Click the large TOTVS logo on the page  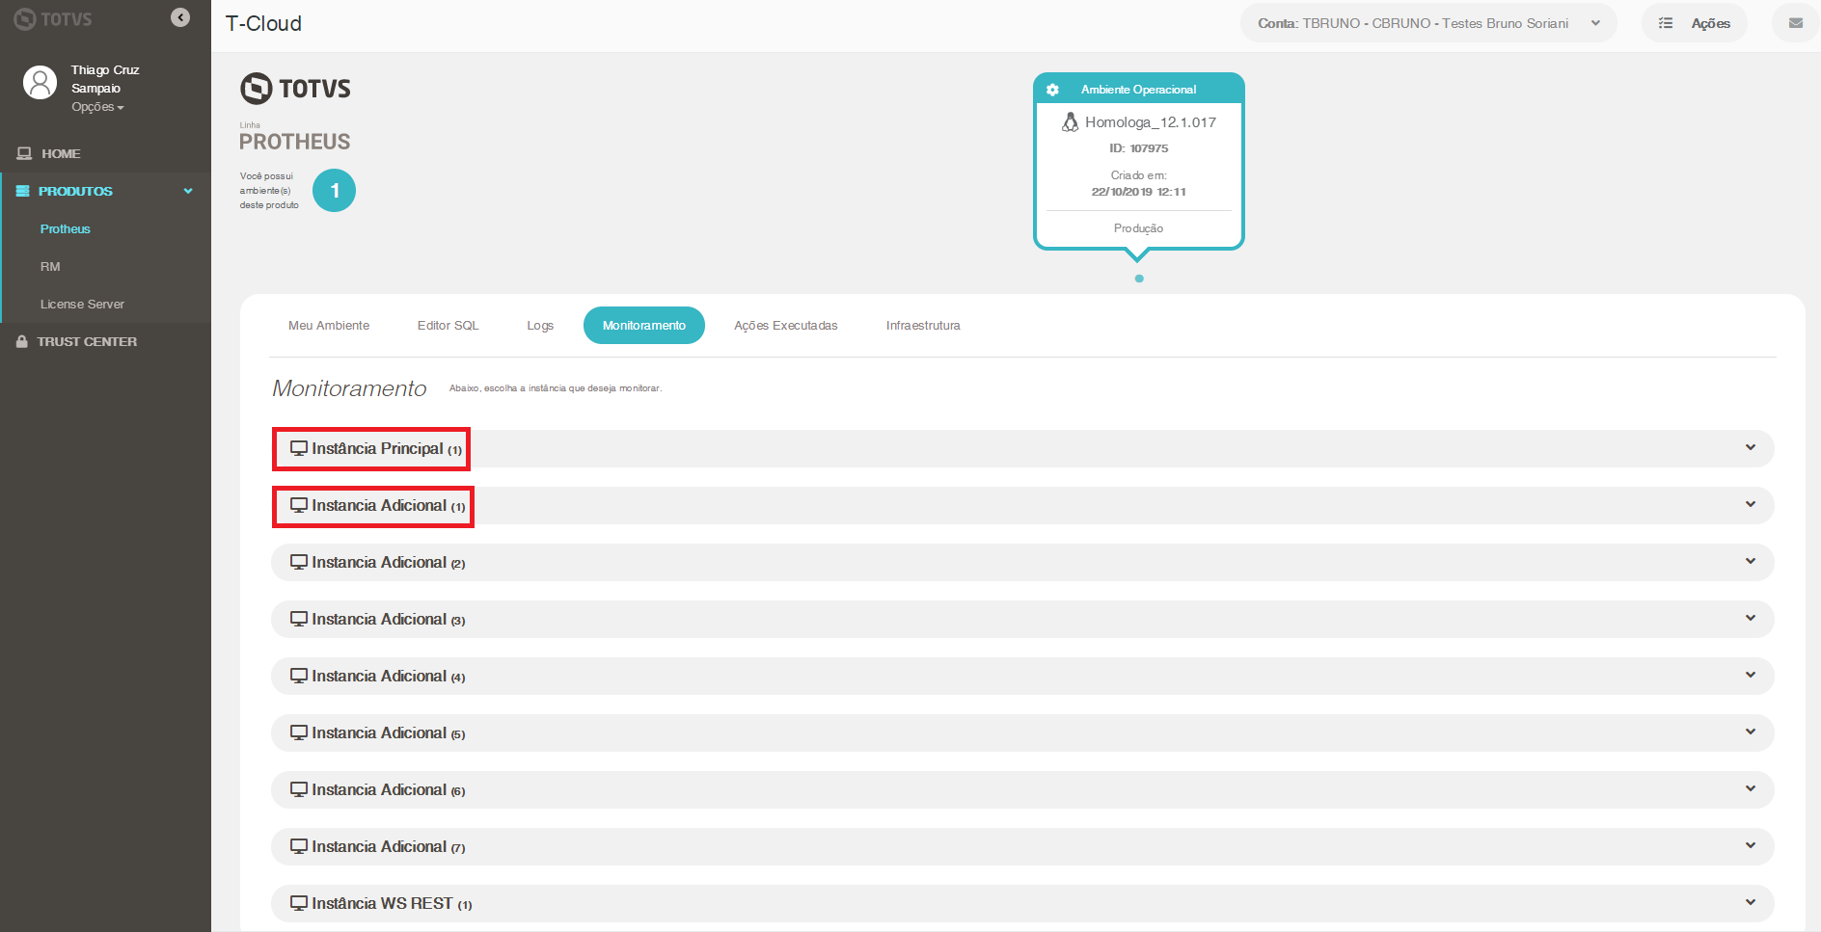click(x=295, y=89)
